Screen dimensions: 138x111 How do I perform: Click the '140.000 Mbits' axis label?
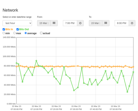coord(9,37)
